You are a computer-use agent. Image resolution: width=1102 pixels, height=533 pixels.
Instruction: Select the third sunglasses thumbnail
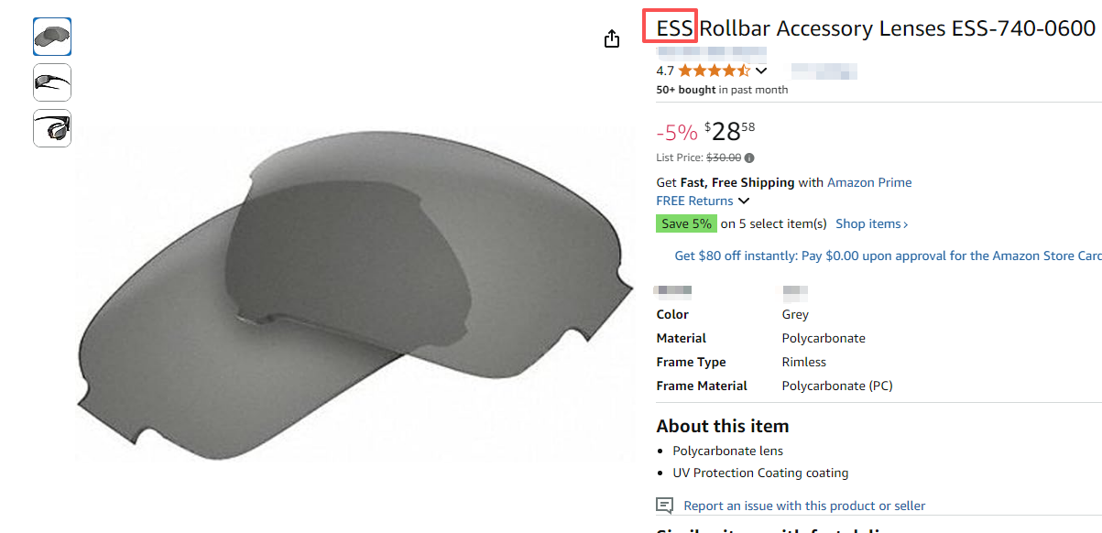click(52, 128)
